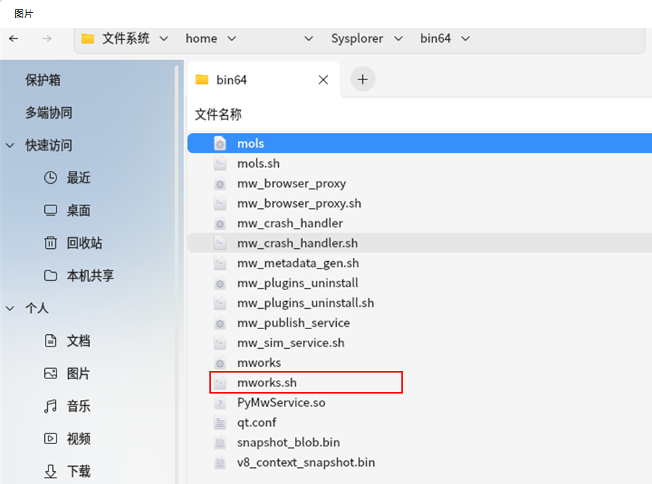Select the mworks.sh file
Image resolution: width=652 pixels, height=484 pixels.
pyautogui.click(x=267, y=383)
